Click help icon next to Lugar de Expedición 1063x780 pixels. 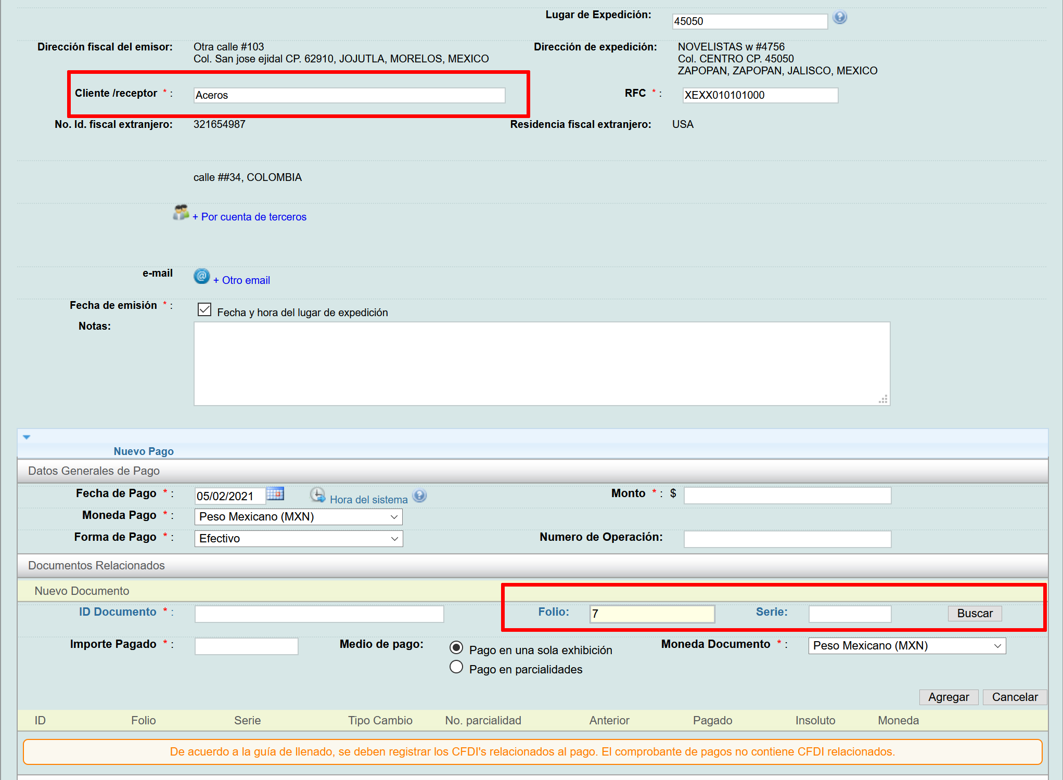click(x=839, y=18)
